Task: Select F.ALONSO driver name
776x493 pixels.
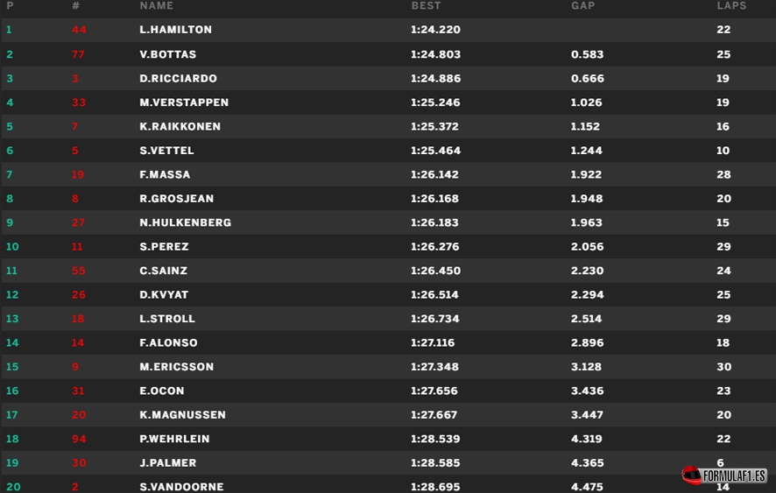Action: tap(168, 342)
